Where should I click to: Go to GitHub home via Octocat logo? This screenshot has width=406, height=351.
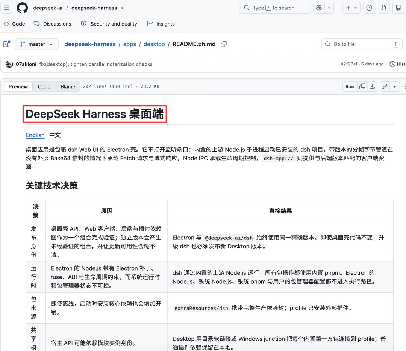coord(22,8)
